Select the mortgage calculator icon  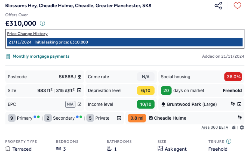coord(8,56)
